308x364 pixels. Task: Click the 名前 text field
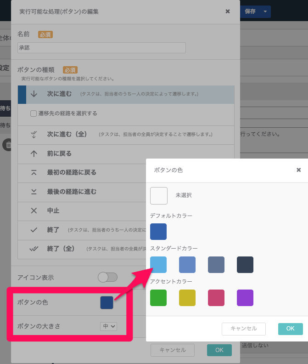click(x=101, y=48)
